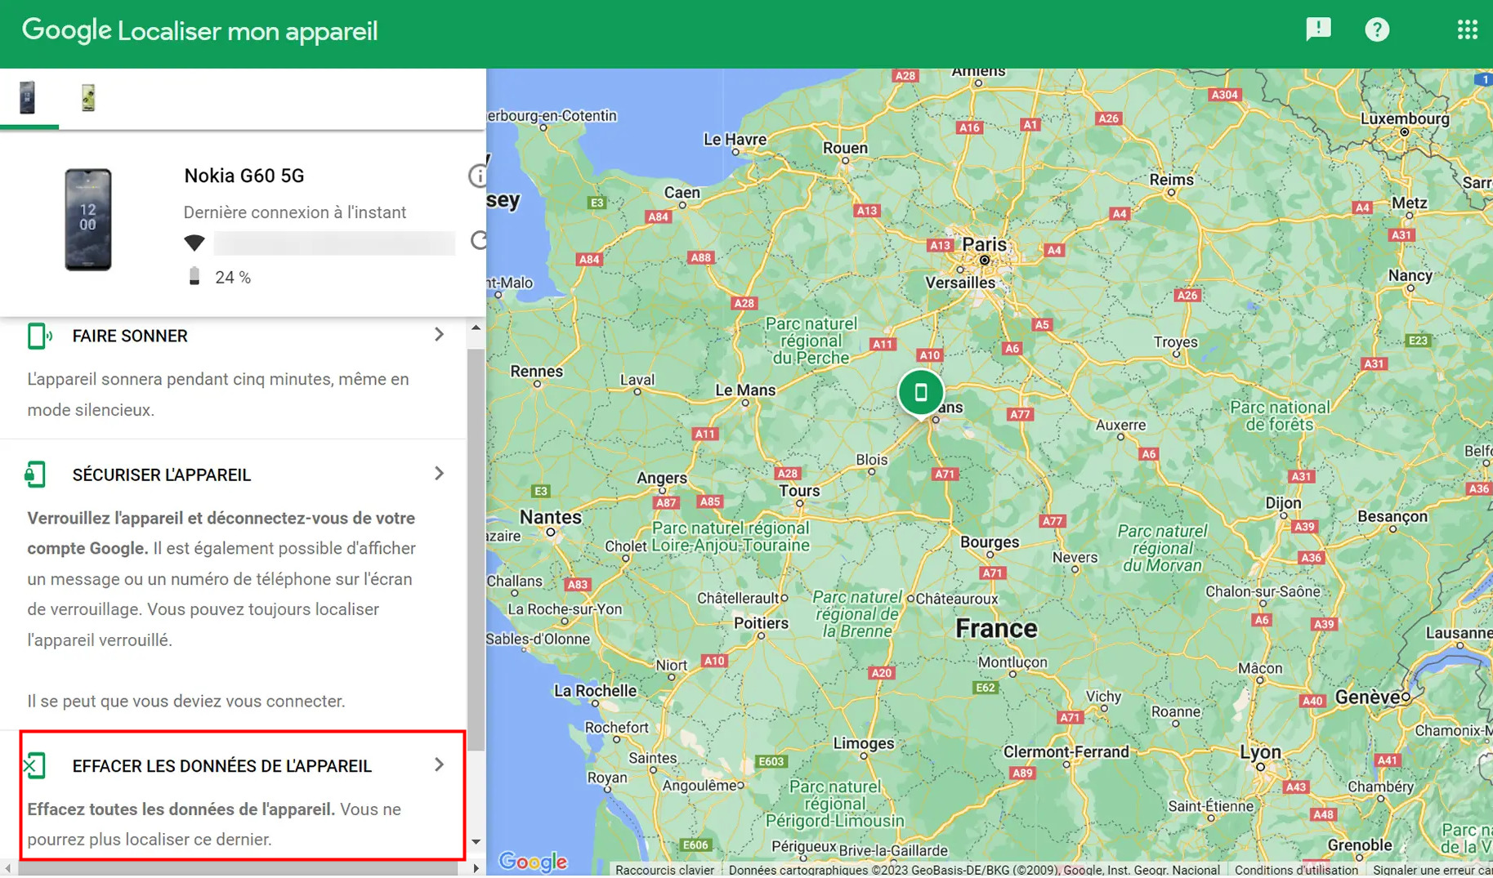
Task: Click the A71 road badge near Bourges
Action: coord(992,573)
